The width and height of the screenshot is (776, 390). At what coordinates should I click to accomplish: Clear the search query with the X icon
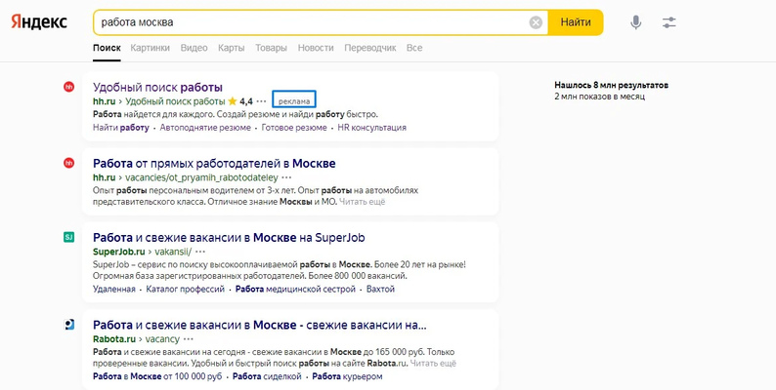pos(536,22)
